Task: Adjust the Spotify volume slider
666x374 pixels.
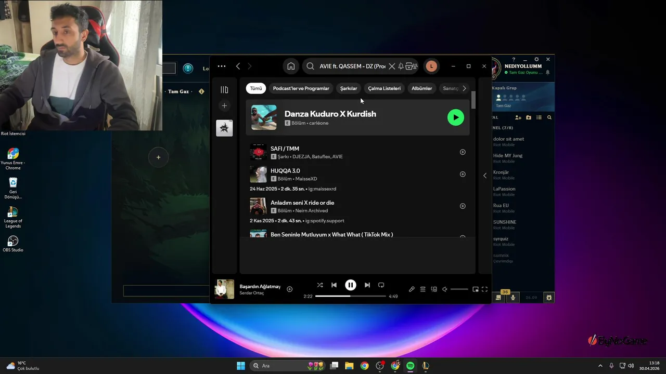Action: pyautogui.click(x=459, y=289)
